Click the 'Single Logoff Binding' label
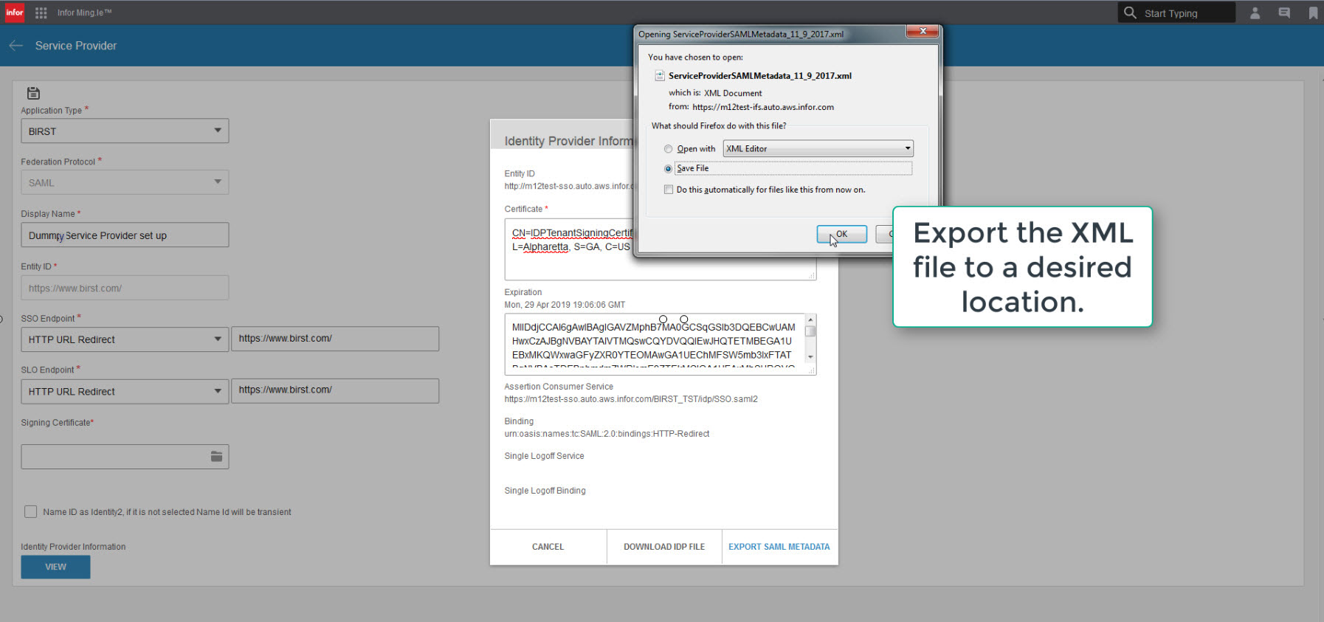 pyautogui.click(x=545, y=491)
